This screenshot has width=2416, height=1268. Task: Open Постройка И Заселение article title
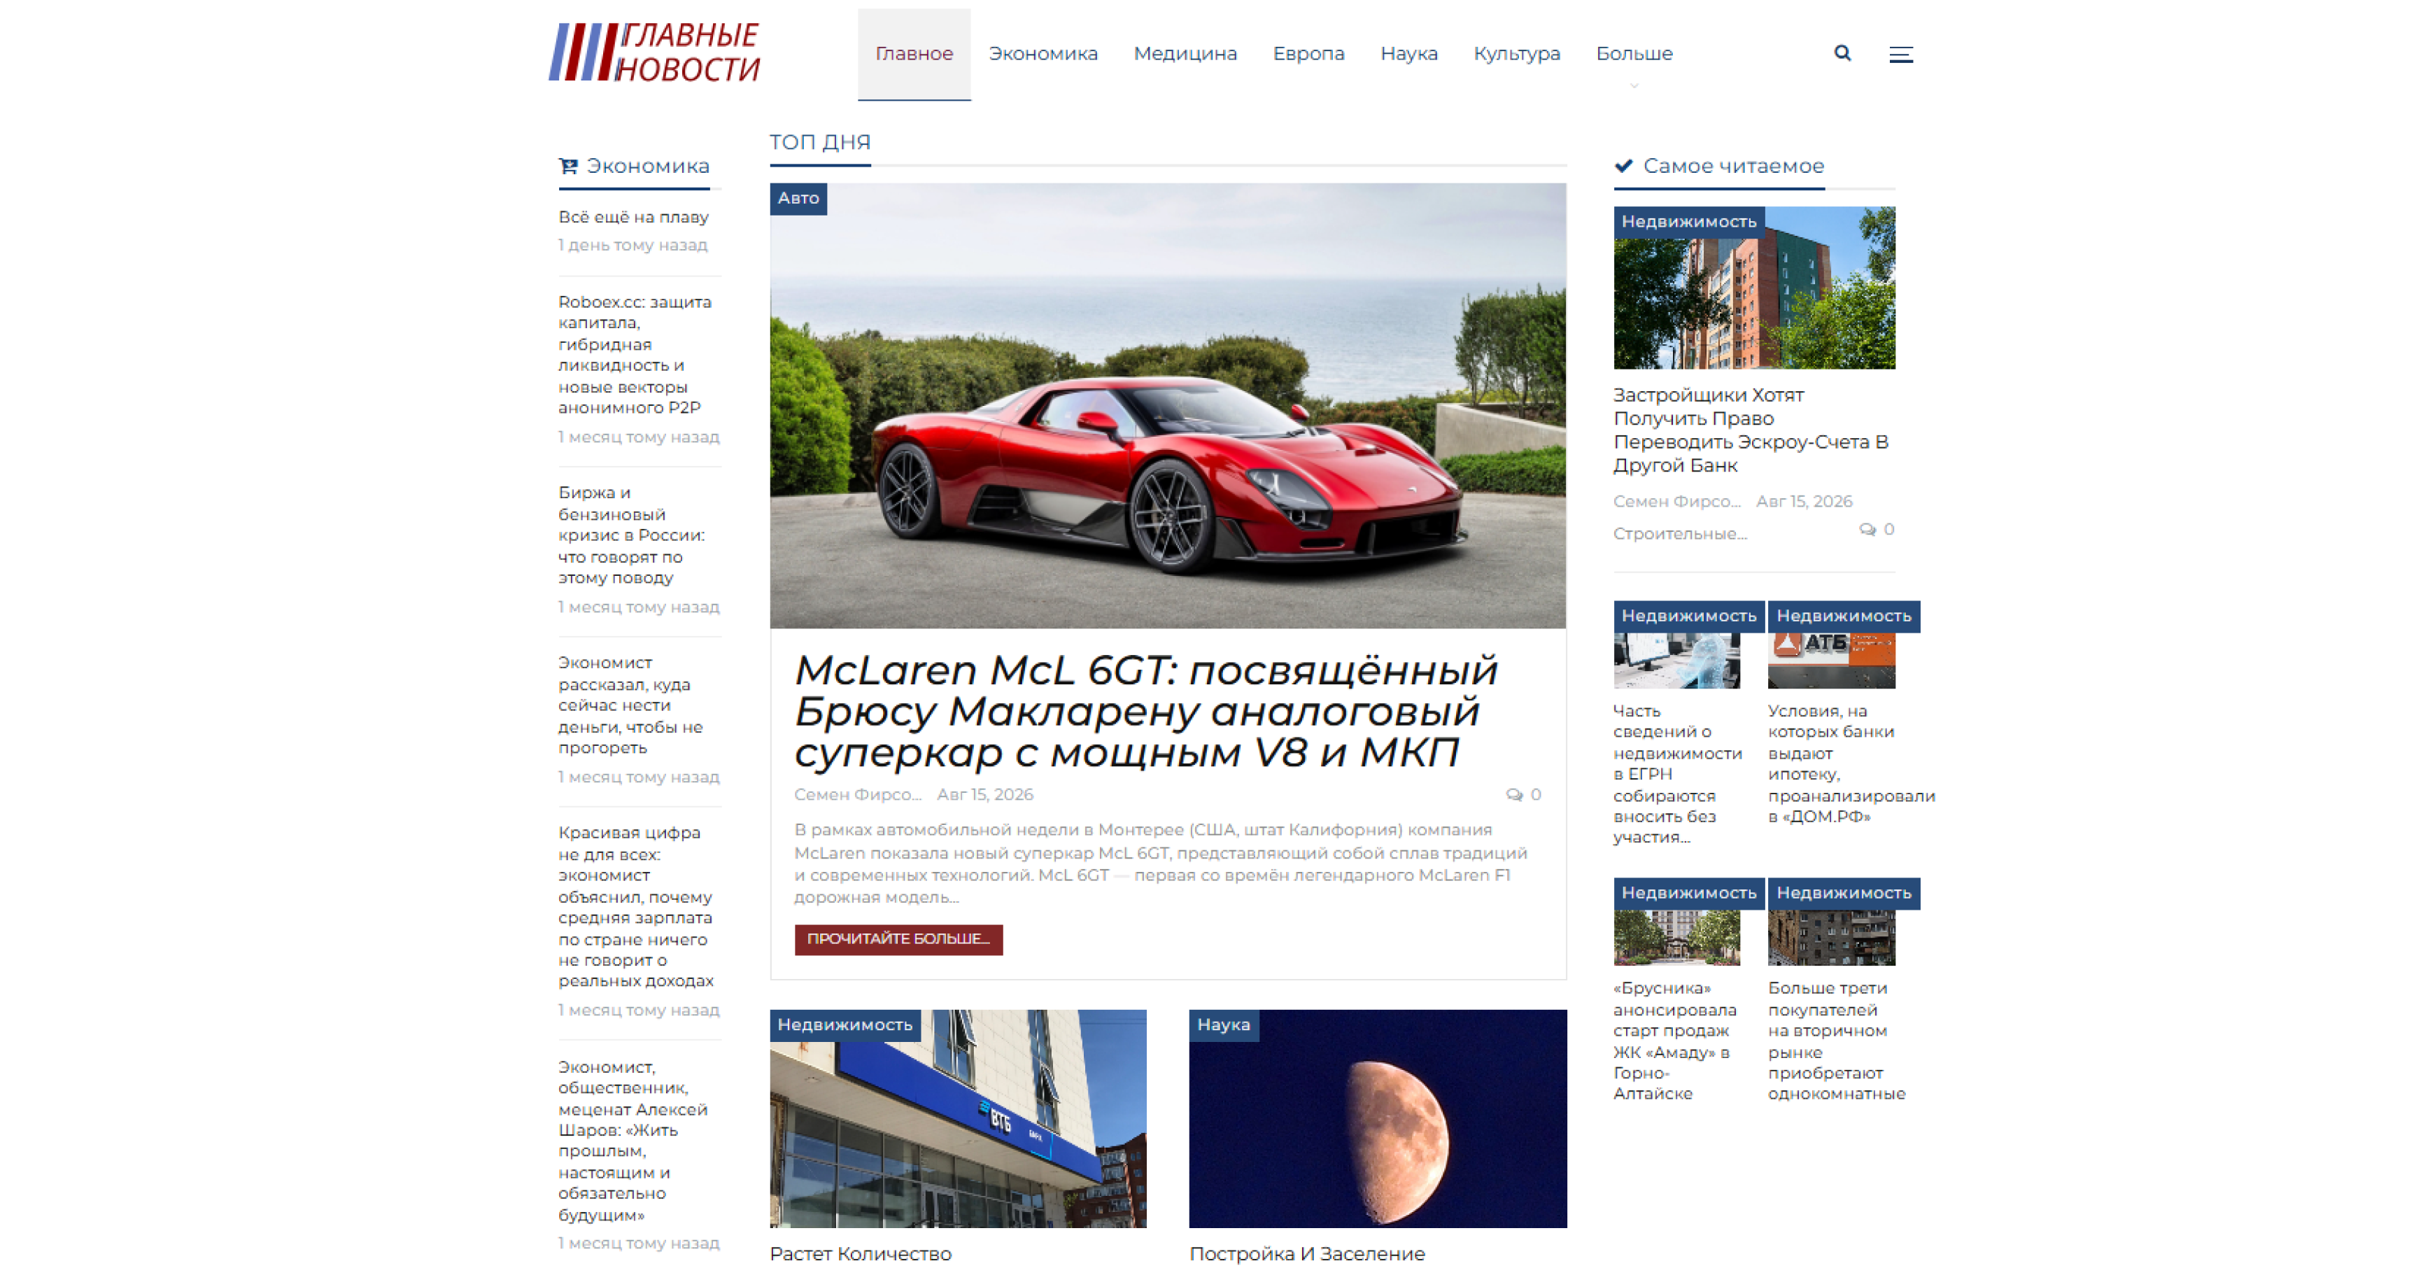coord(1306,1254)
